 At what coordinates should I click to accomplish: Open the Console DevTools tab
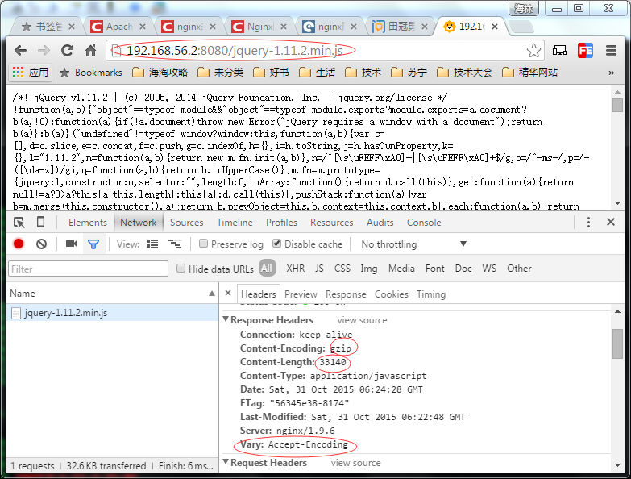pos(424,223)
